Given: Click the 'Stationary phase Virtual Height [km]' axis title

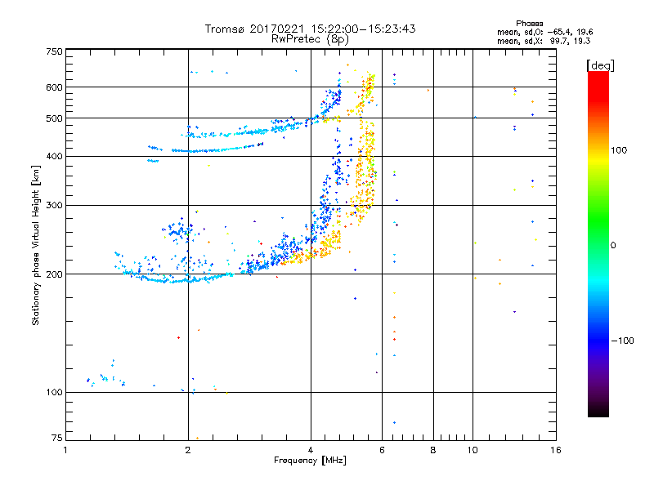Looking at the screenshot, I should click(x=36, y=245).
